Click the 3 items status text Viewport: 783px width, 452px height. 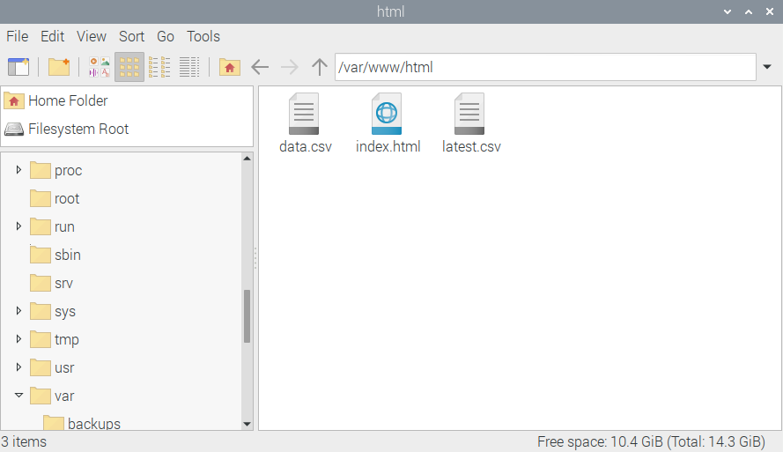[x=24, y=442]
